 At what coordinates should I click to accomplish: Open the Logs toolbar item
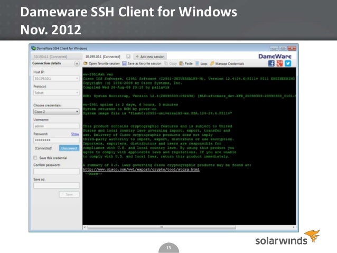[x=201, y=63]
